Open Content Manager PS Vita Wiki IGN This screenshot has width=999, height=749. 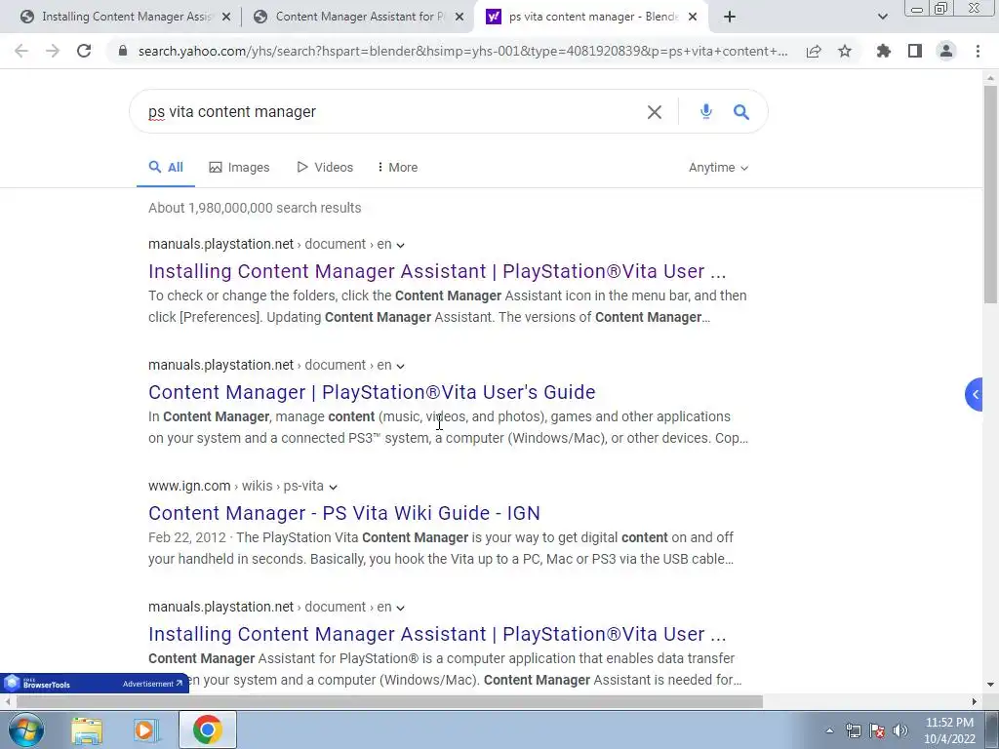[x=344, y=513]
